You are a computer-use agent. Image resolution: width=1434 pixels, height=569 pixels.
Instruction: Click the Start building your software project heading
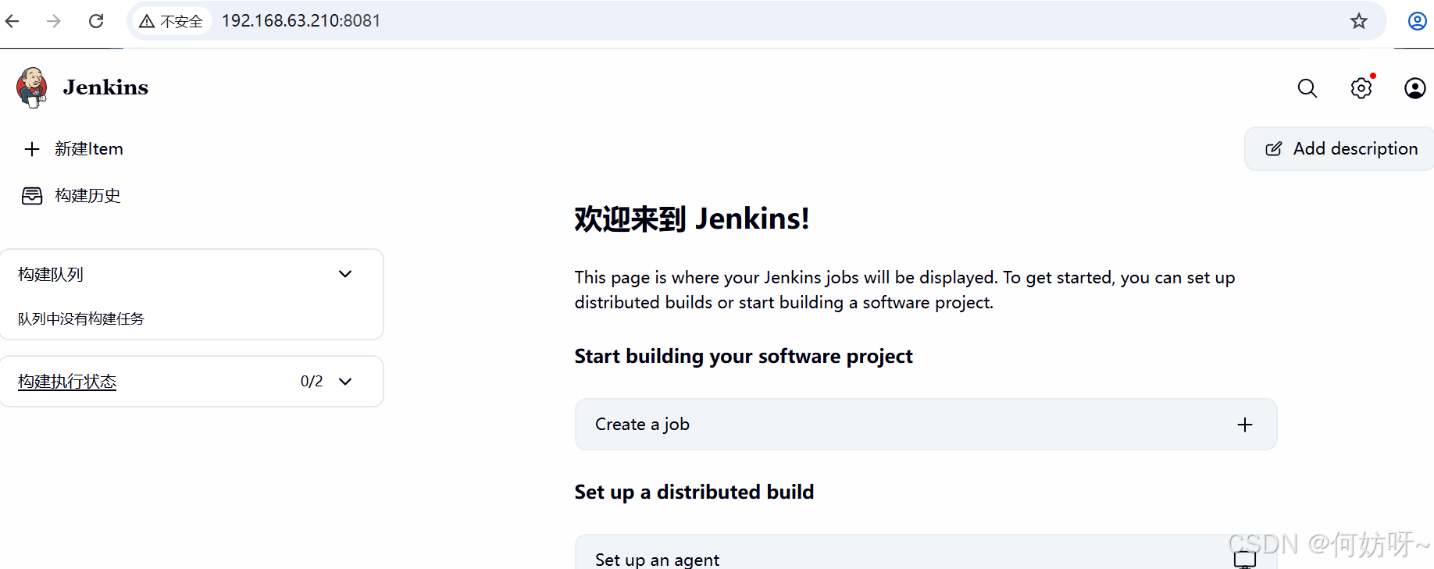point(744,357)
